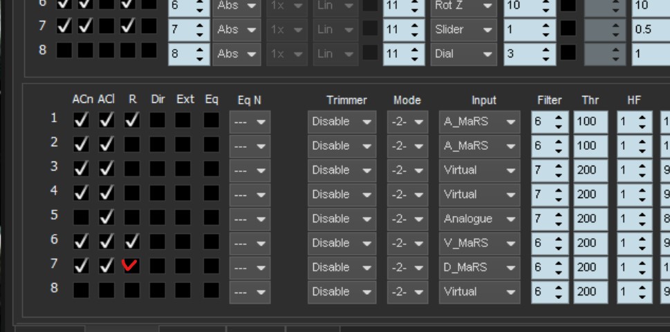Screen dimensions: 670x332
Task: Open the Rot Z dropdown
Action: (464, 6)
